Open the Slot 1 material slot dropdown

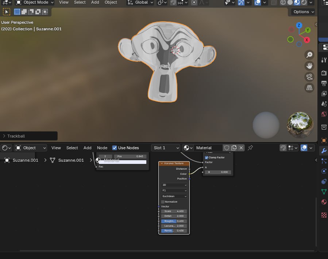[x=166, y=148]
